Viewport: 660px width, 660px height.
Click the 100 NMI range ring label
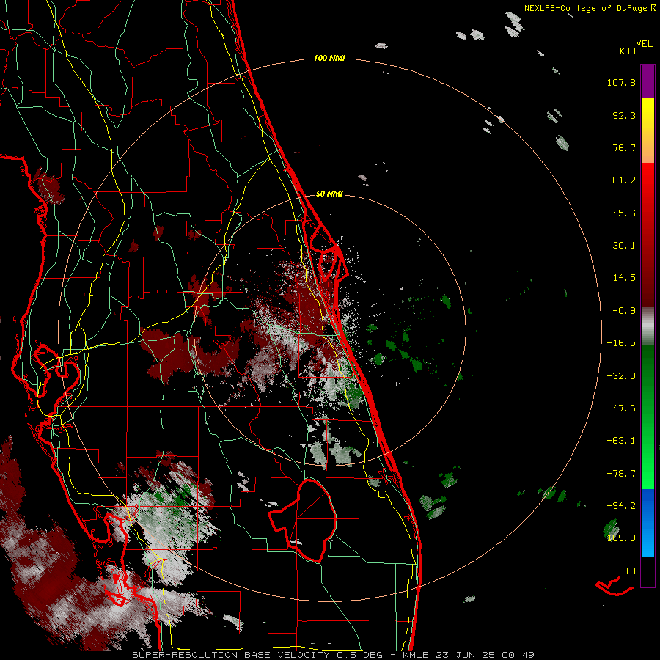tap(329, 58)
